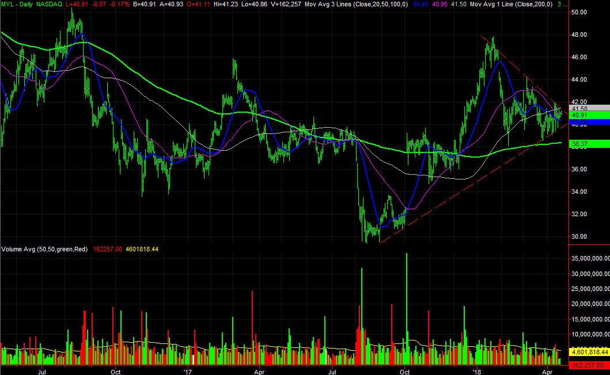The image size is (610, 375).
Task: Open Volume Avg (50,50,green,Red) study label
Action: click(x=44, y=249)
